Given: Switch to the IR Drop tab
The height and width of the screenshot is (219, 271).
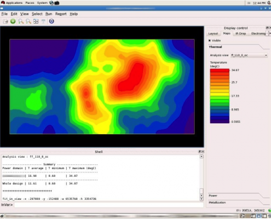Looking at the screenshot, I should tap(241, 33).
